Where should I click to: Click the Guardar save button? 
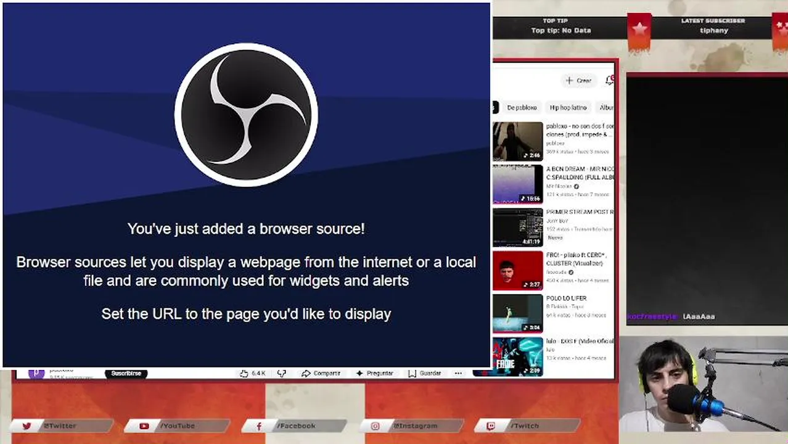point(425,373)
